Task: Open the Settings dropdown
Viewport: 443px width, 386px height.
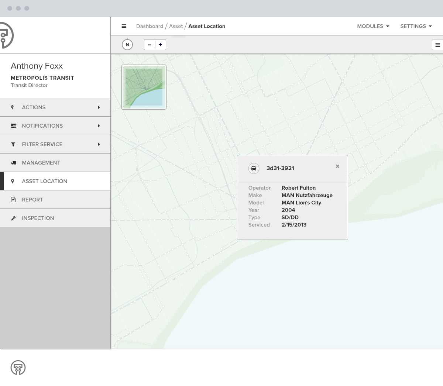Action: 416,26
